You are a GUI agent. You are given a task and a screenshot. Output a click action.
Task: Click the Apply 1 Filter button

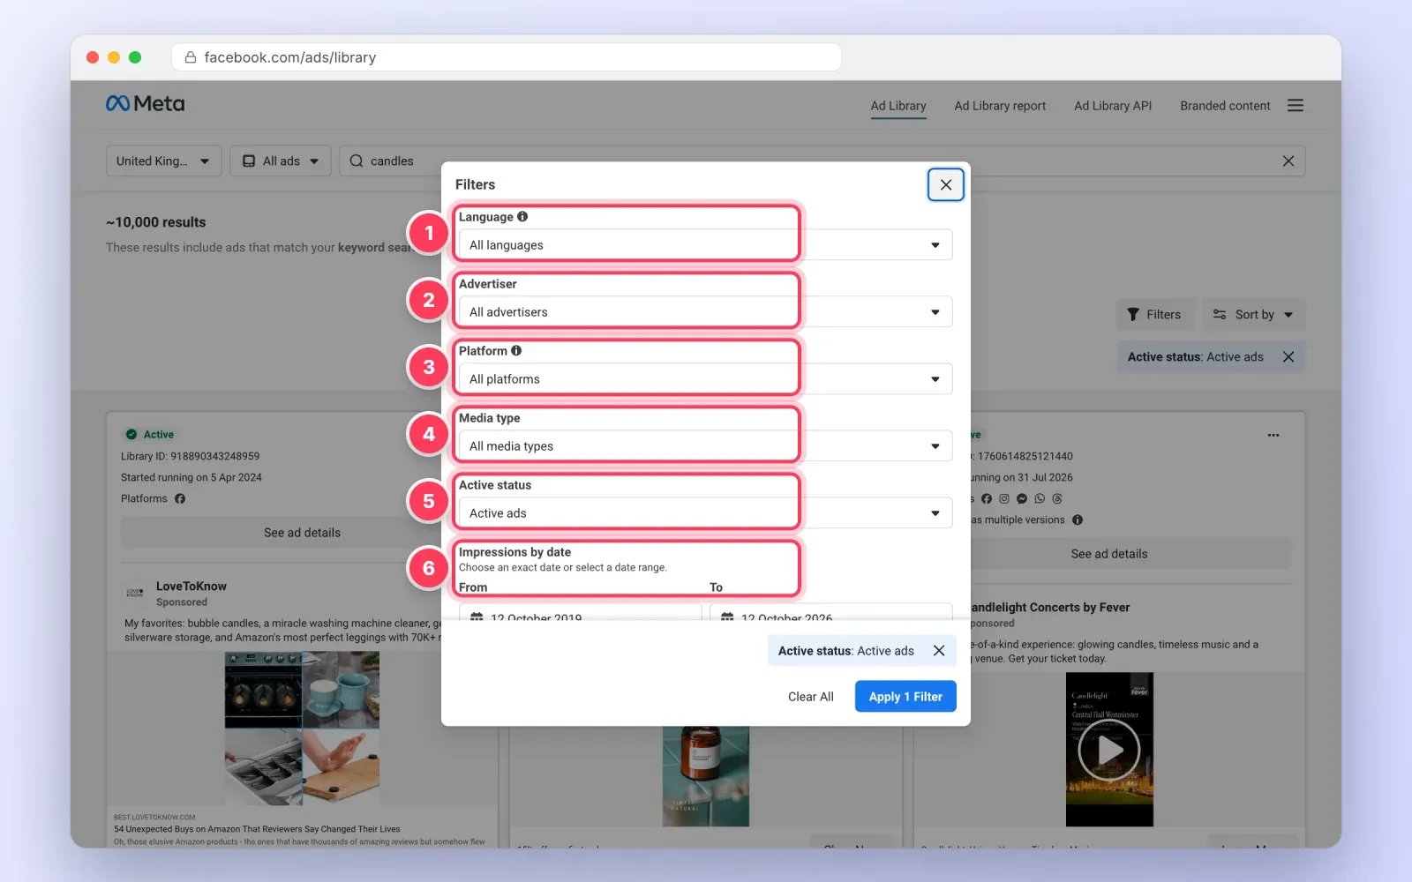(905, 697)
